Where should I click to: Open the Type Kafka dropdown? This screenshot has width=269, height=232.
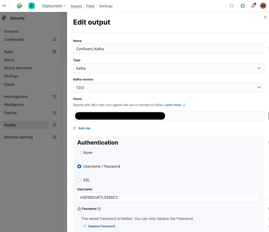pyautogui.click(x=169, y=68)
